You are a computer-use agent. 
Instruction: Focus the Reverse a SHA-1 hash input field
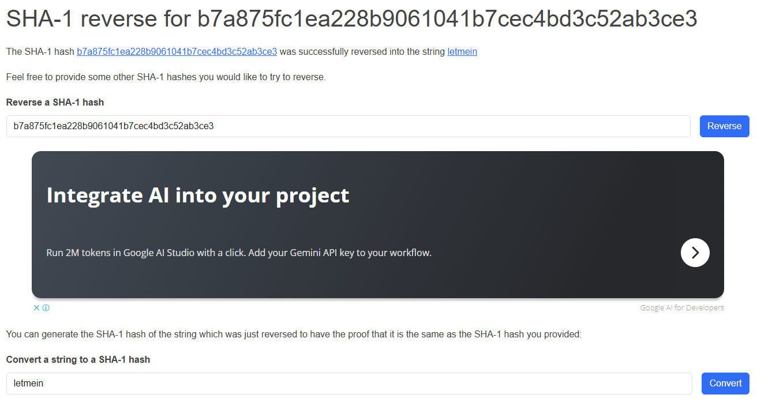click(348, 126)
